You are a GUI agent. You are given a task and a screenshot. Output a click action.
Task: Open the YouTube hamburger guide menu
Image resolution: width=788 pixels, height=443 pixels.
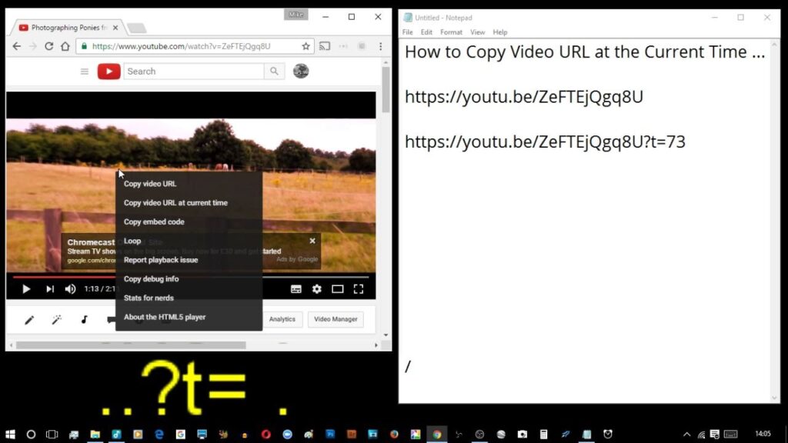tap(85, 72)
